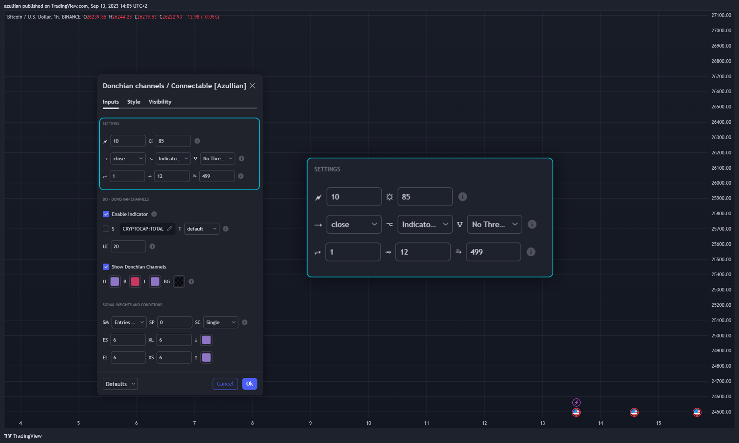Click info icon beside 85 field in dialog
This screenshot has width=739, height=443.
click(197, 141)
